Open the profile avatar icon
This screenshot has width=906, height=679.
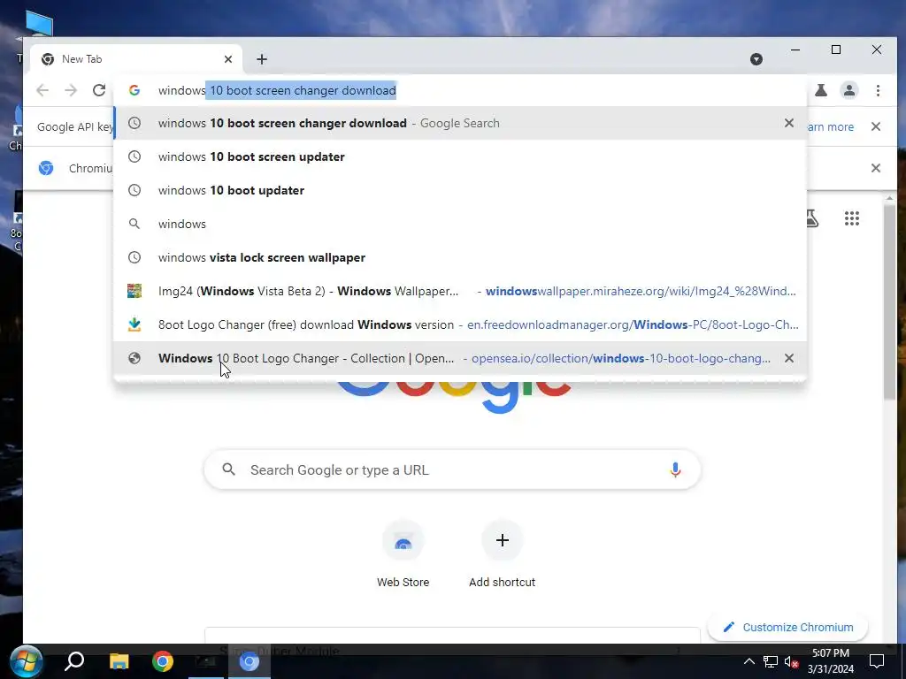[849, 90]
